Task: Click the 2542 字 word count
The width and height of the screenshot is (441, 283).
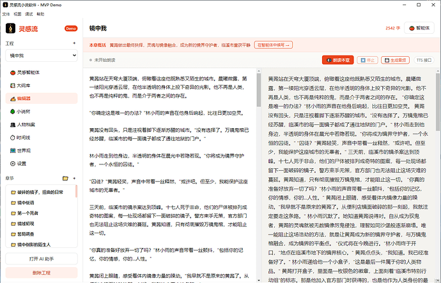Action: point(392,28)
